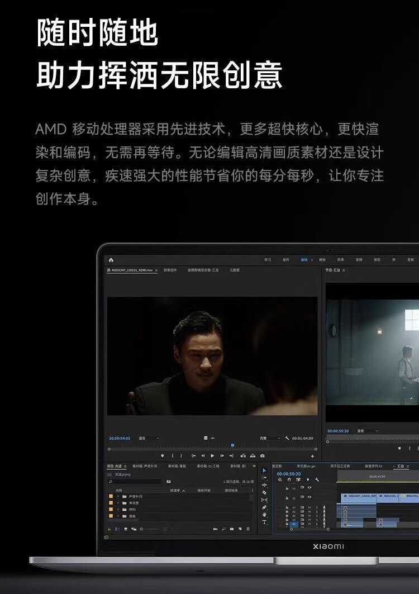Step back one frame in source monitor

click(x=203, y=456)
